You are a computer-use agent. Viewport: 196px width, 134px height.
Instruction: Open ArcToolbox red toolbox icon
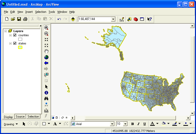[136, 19]
